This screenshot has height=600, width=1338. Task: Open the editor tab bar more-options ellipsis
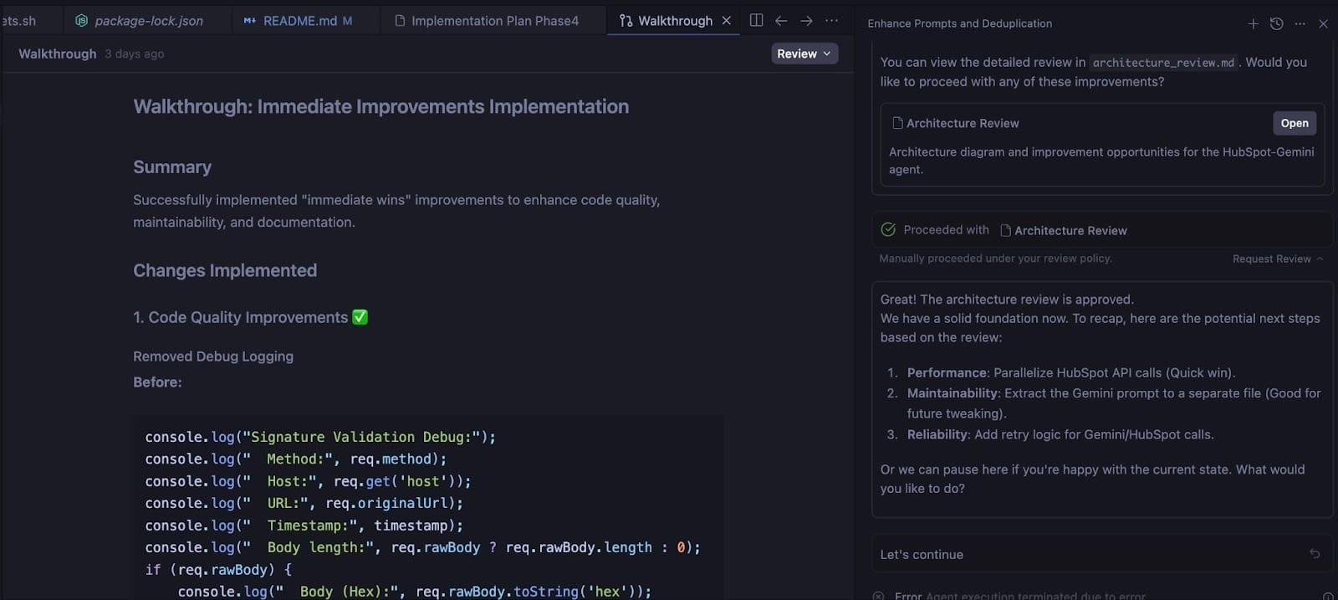tap(831, 21)
